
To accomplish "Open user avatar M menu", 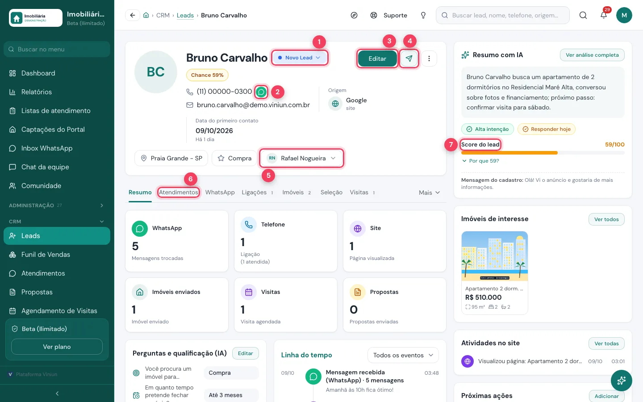I will tap(624, 15).
